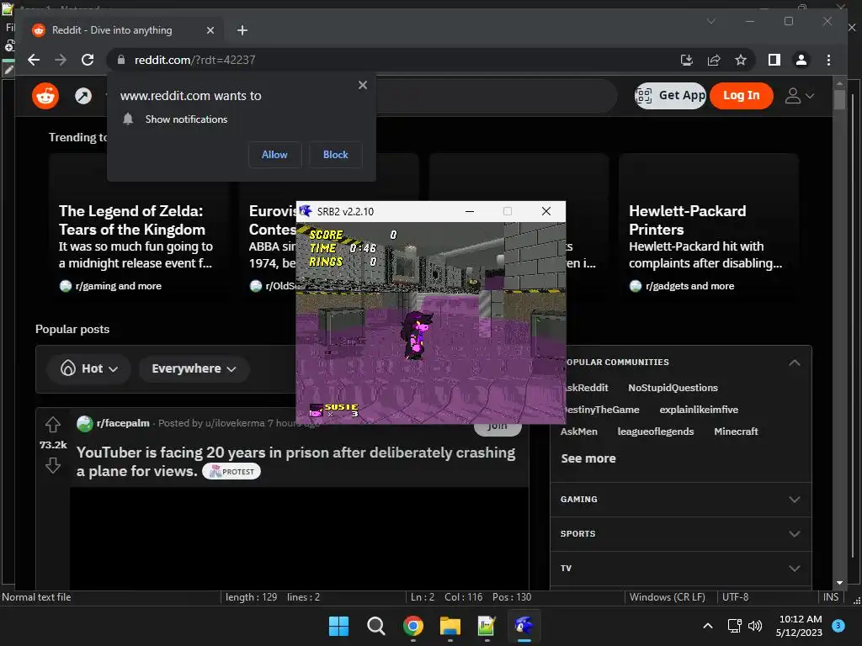Allow Reddit notifications

tap(274, 155)
